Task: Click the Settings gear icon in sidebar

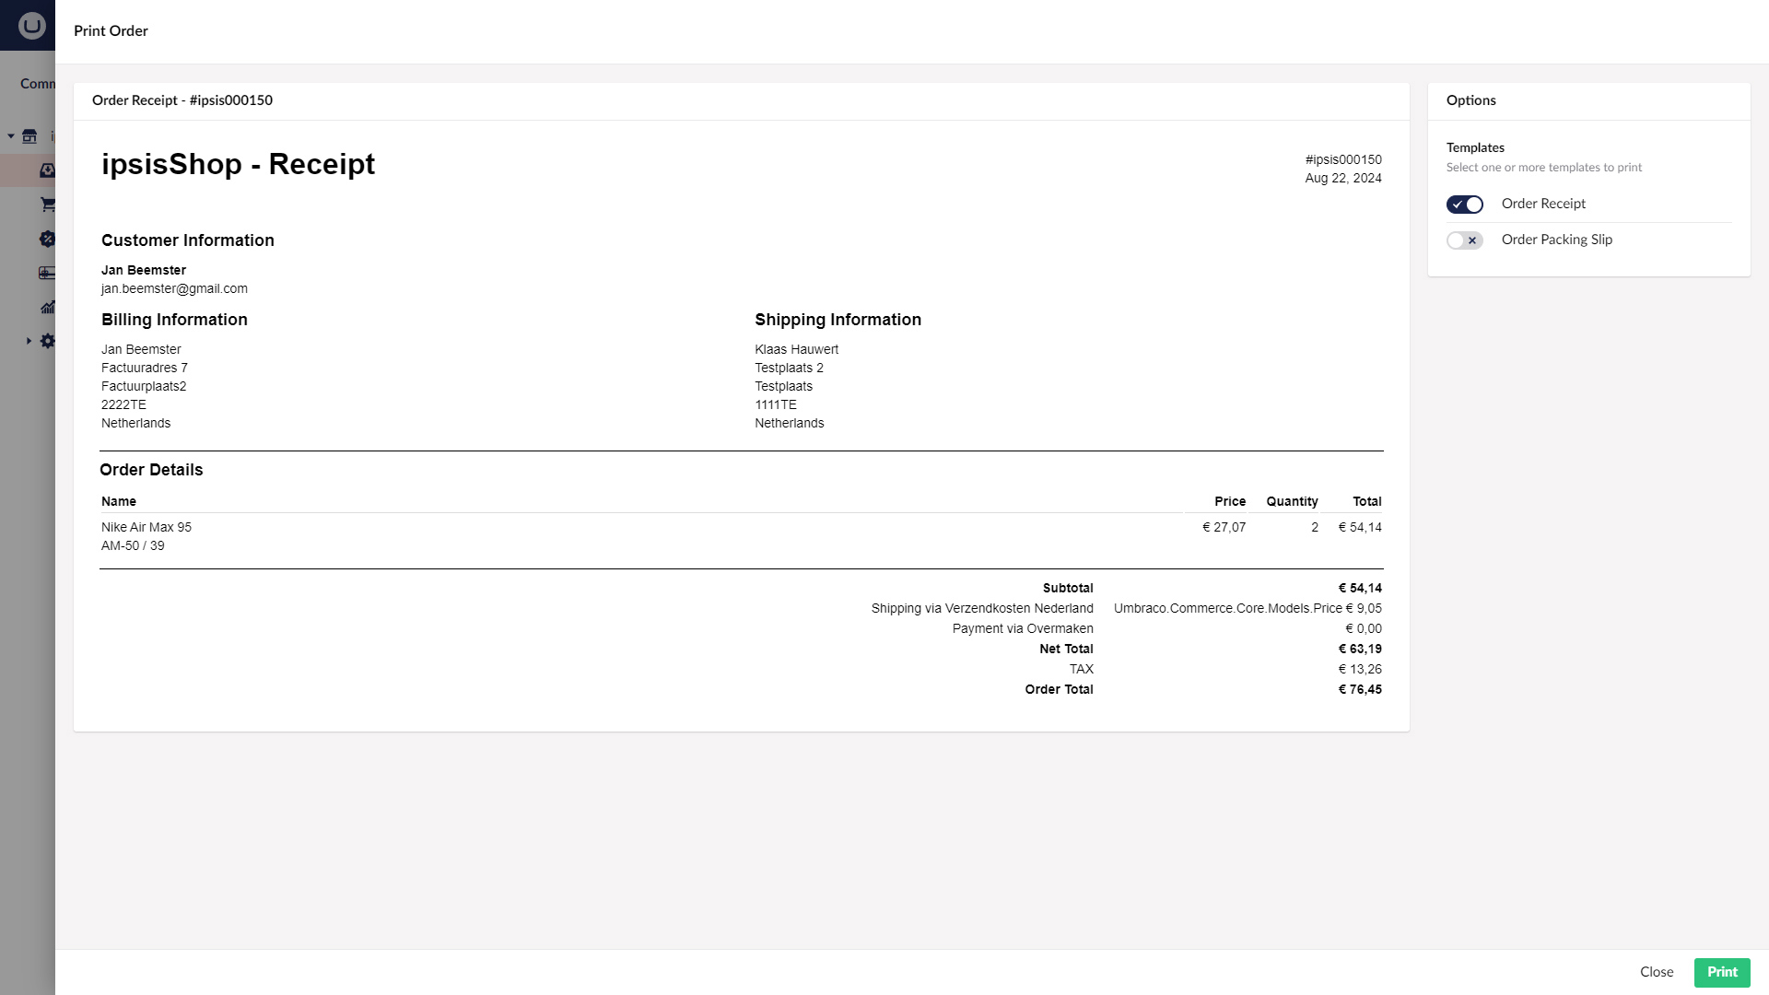Action: click(47, 341)
